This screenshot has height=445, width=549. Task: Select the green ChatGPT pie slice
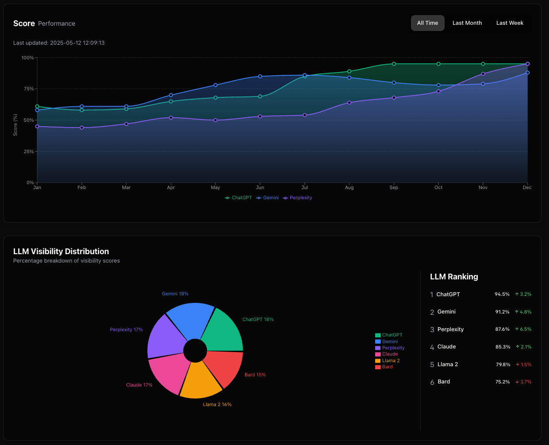[x=223, y=332]
